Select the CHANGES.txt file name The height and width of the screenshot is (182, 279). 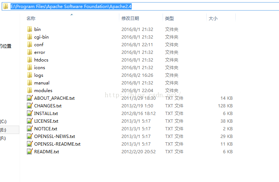(x=48, y=106)
